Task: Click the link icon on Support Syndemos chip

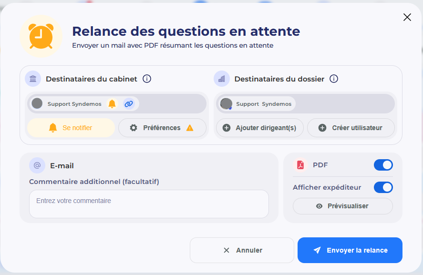Action: pos(129,103)
